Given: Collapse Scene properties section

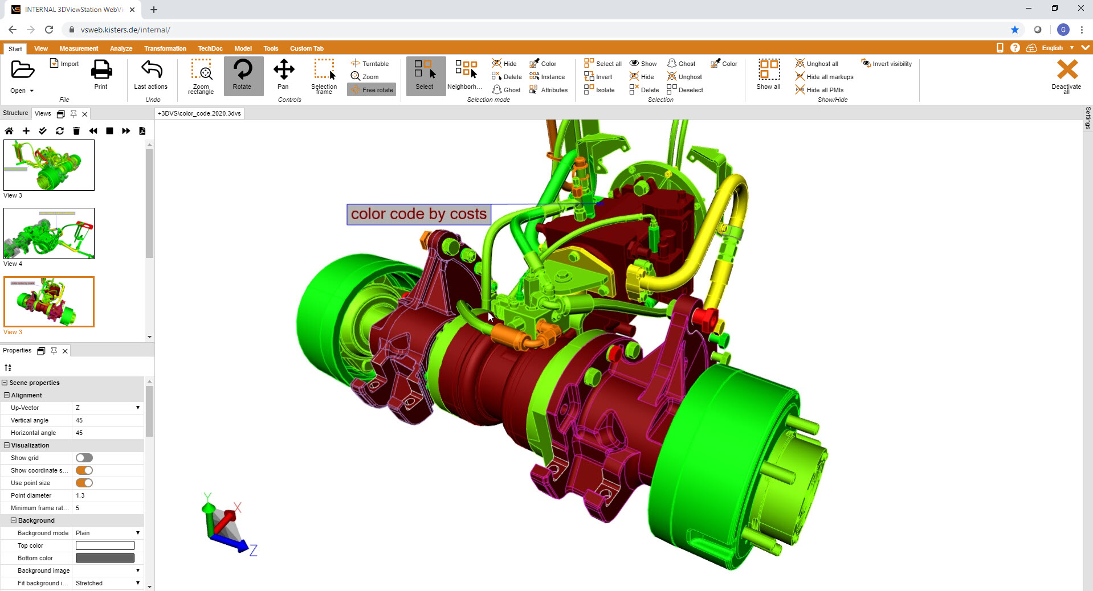Looking at the screenshot, I should 5,383.
